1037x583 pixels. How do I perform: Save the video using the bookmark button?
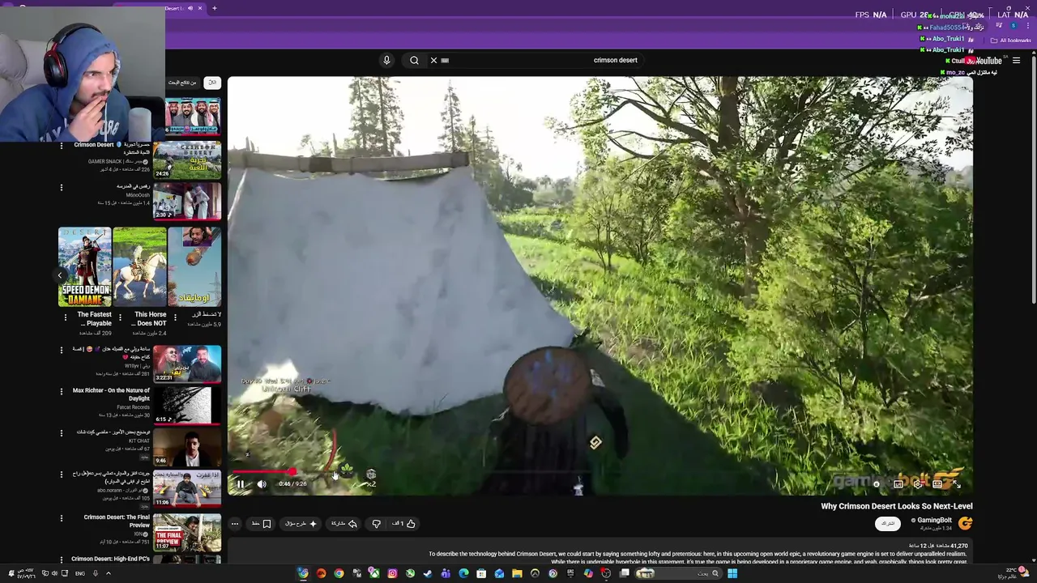coord(261,524)
